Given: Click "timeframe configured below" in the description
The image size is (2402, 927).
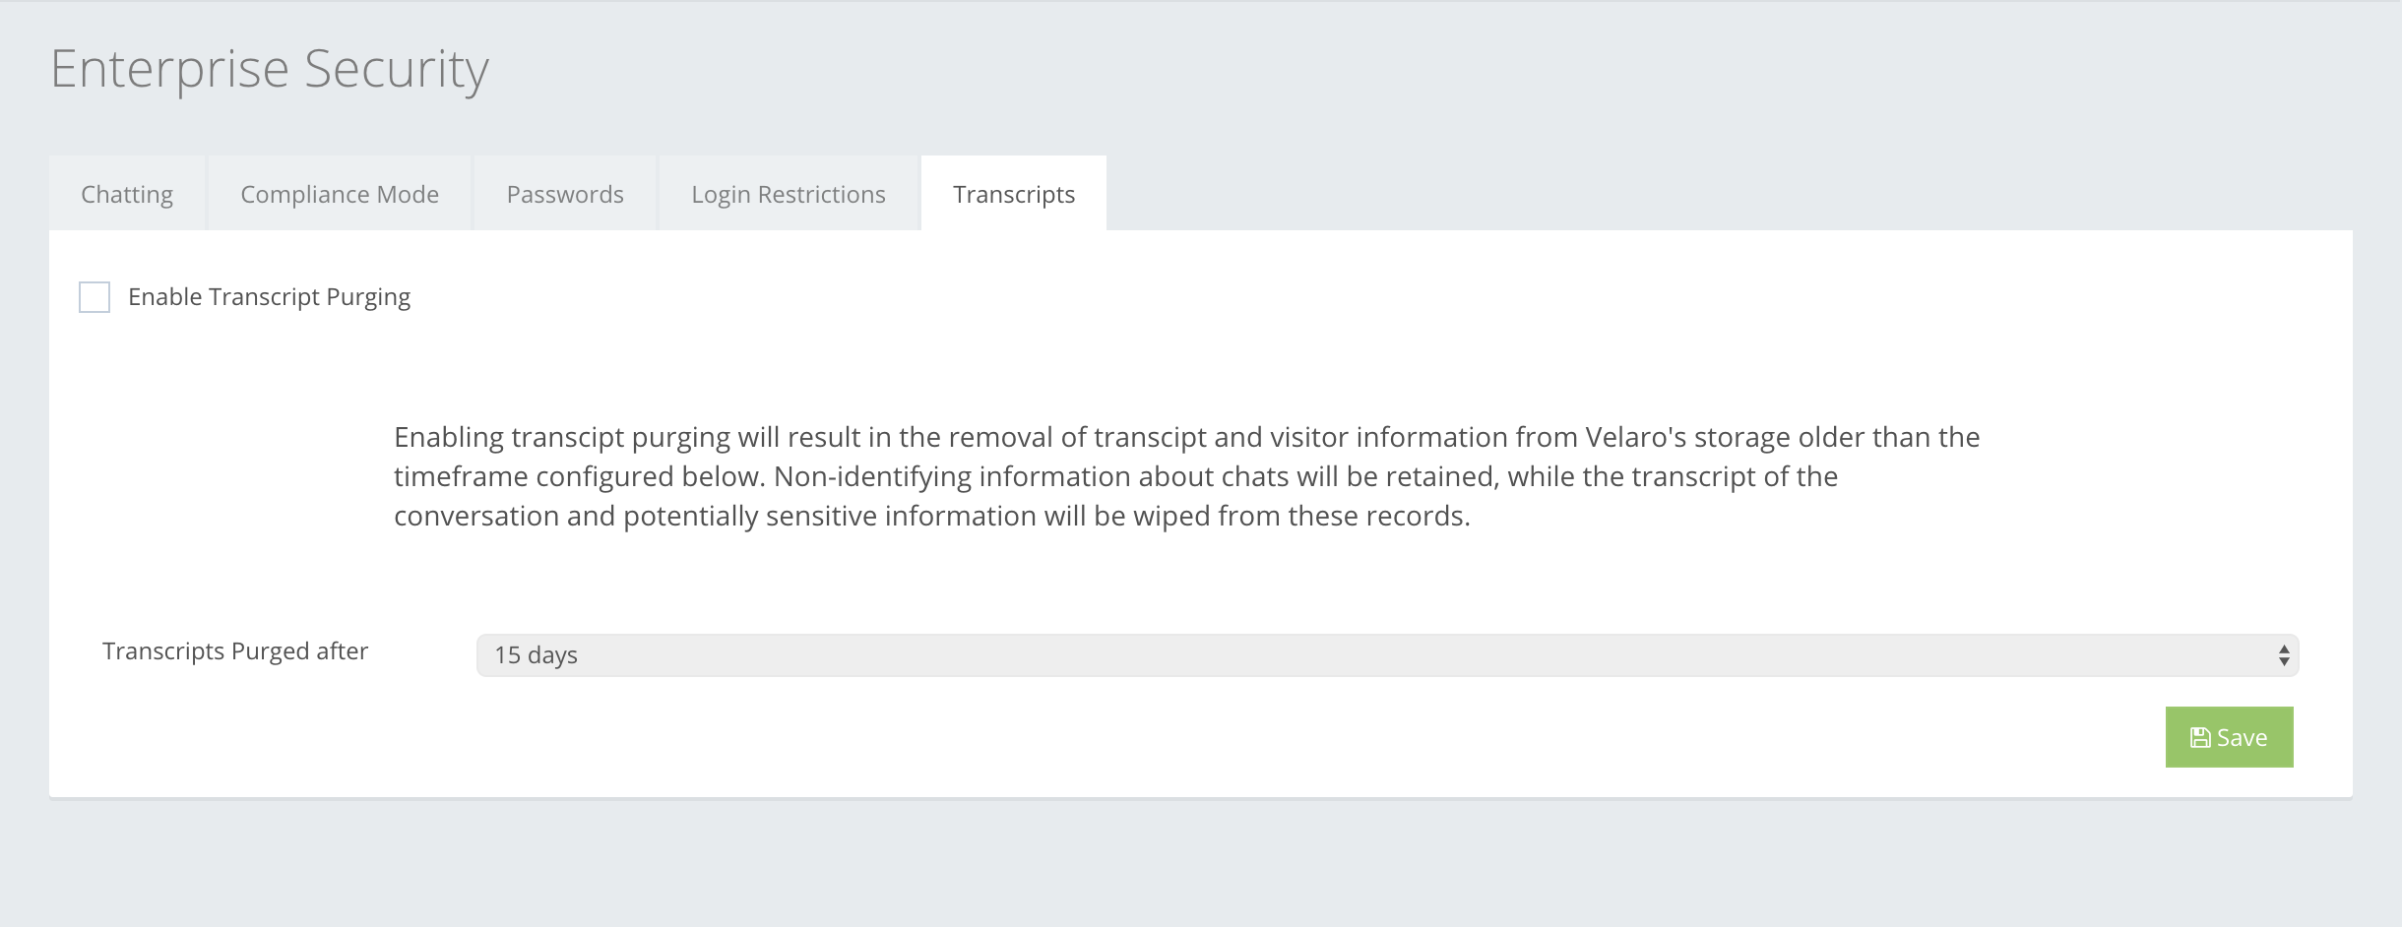Looking at the screenshot, I should [x=579, y=476].
